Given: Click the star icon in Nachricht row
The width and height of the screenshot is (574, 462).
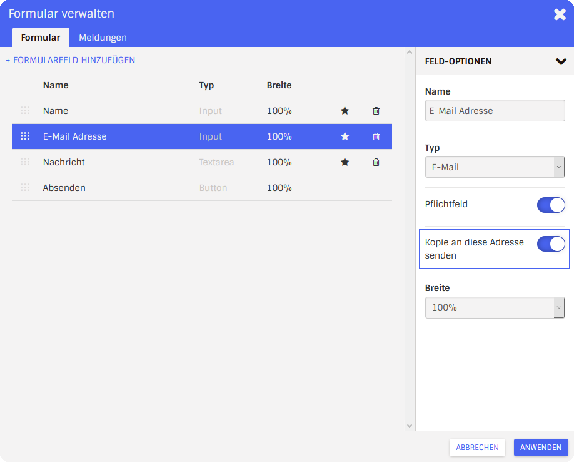Looking at the screenshot, I should (x=345, y=162).
